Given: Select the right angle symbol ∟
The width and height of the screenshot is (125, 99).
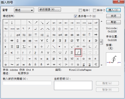Looking at the screenshot, I should [90, 46].
